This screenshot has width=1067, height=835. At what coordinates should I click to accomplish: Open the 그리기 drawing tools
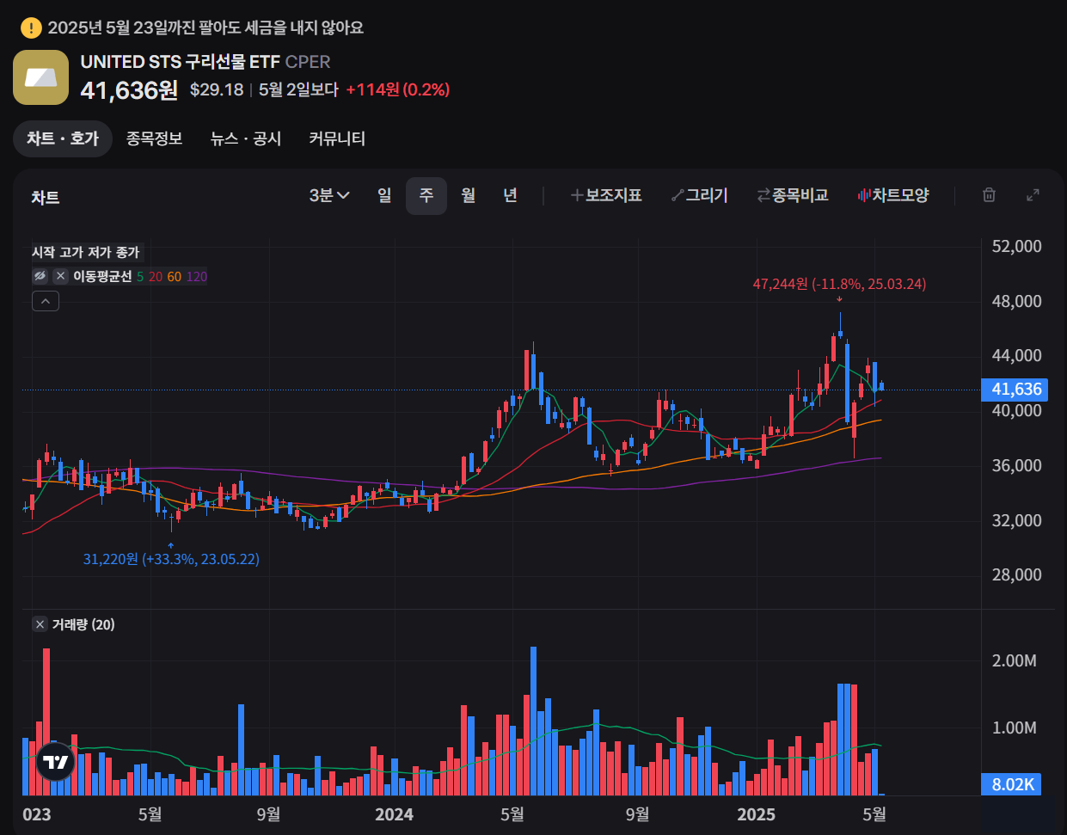(x=700, y=195)
